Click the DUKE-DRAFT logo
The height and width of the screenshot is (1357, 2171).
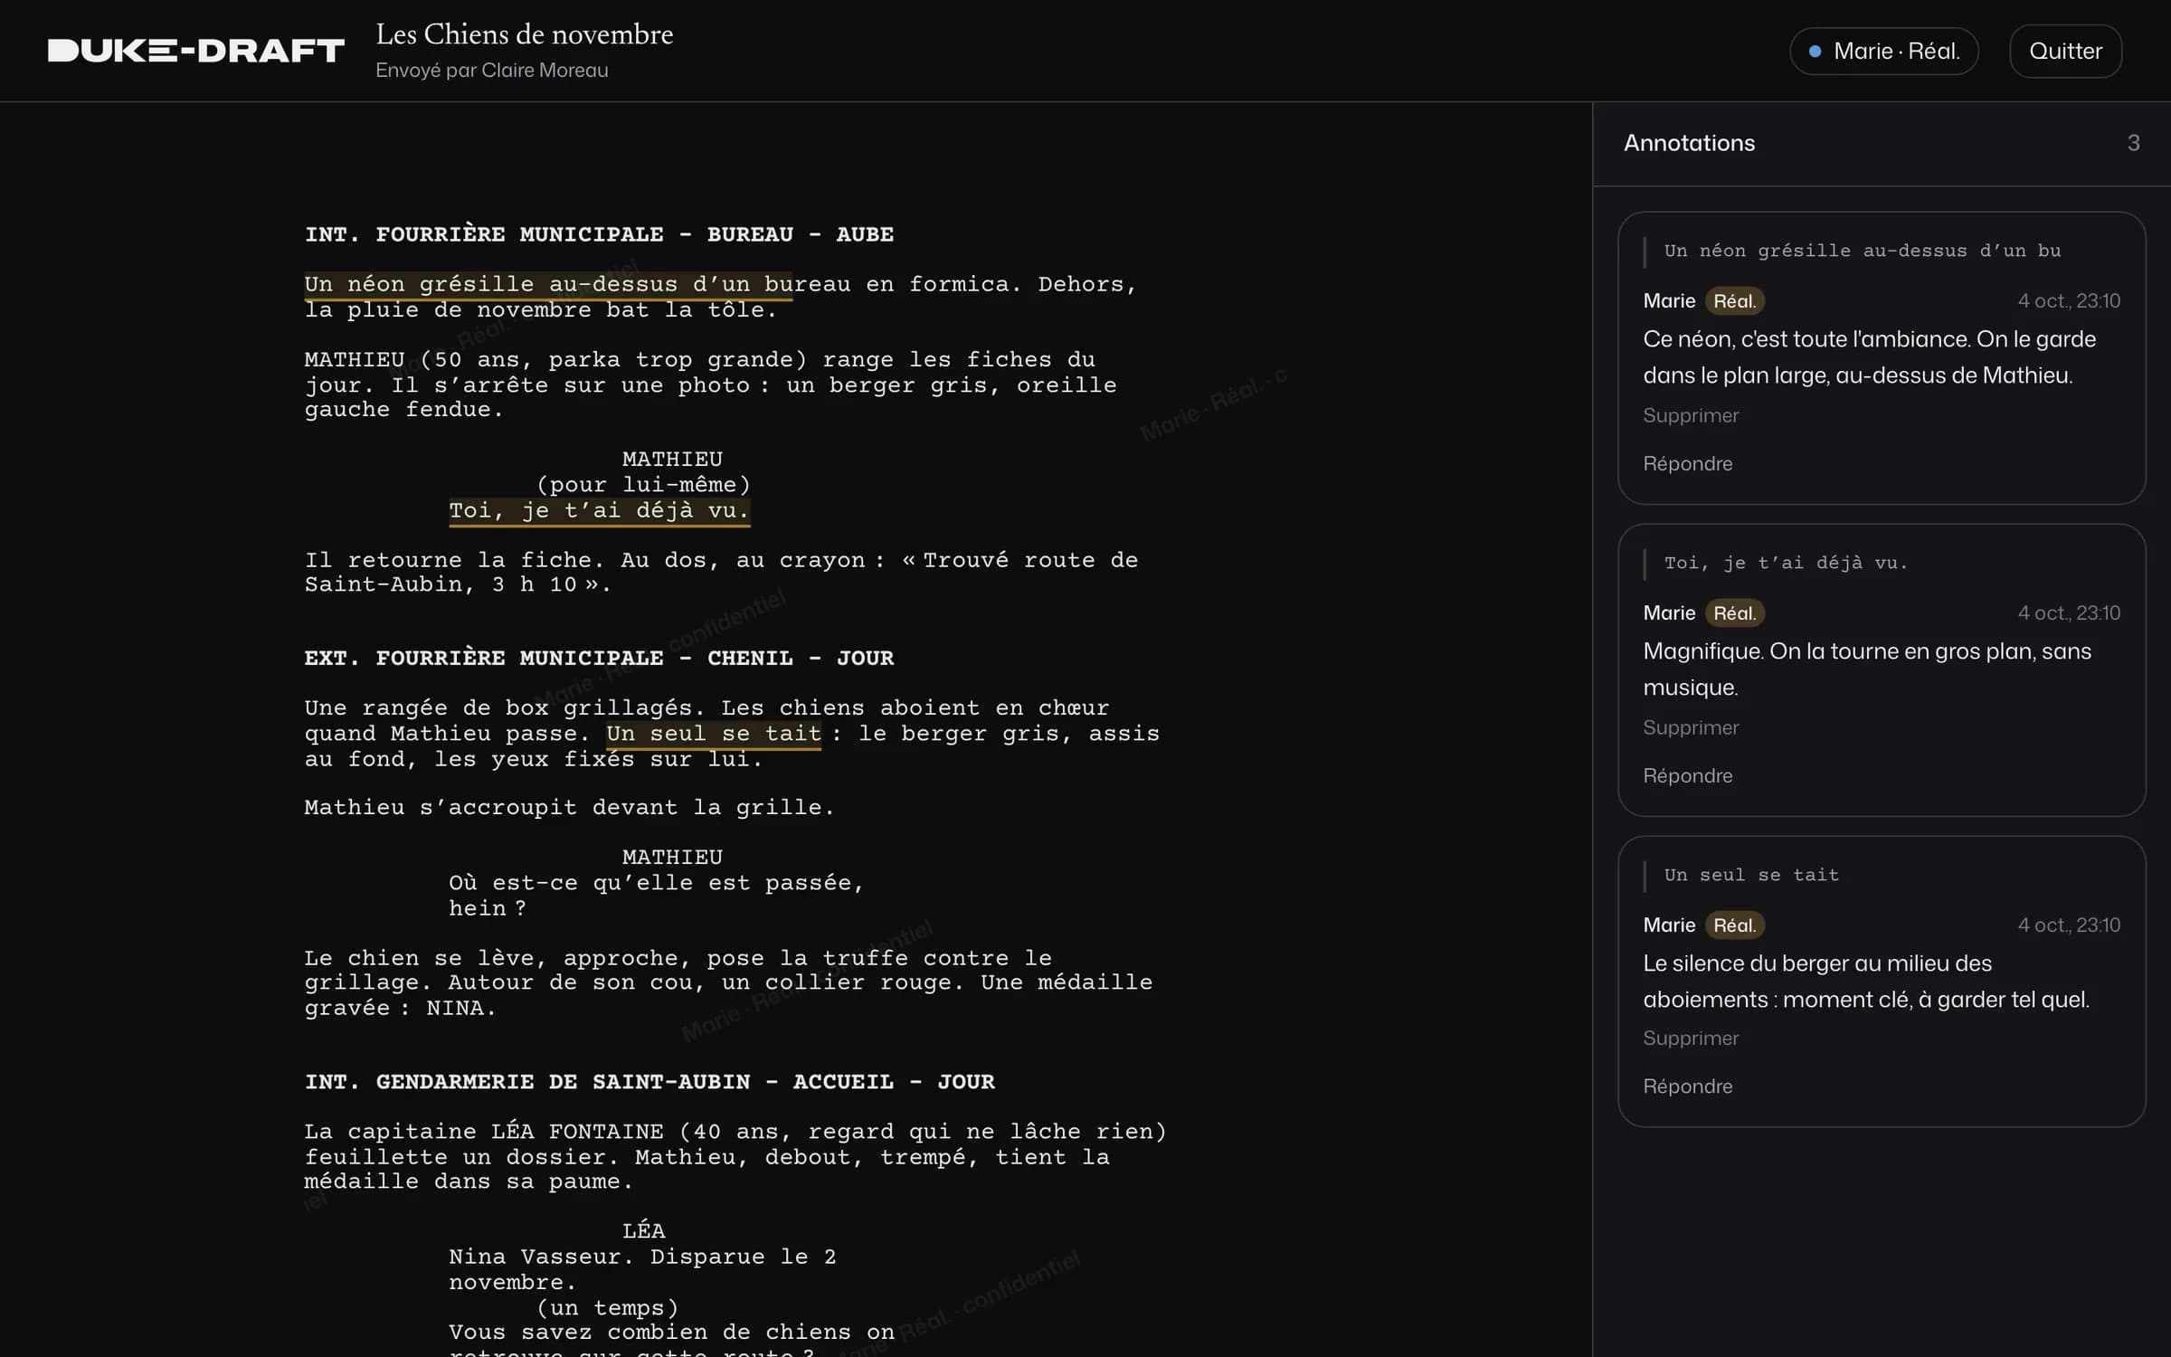click(x=195, y=51)
